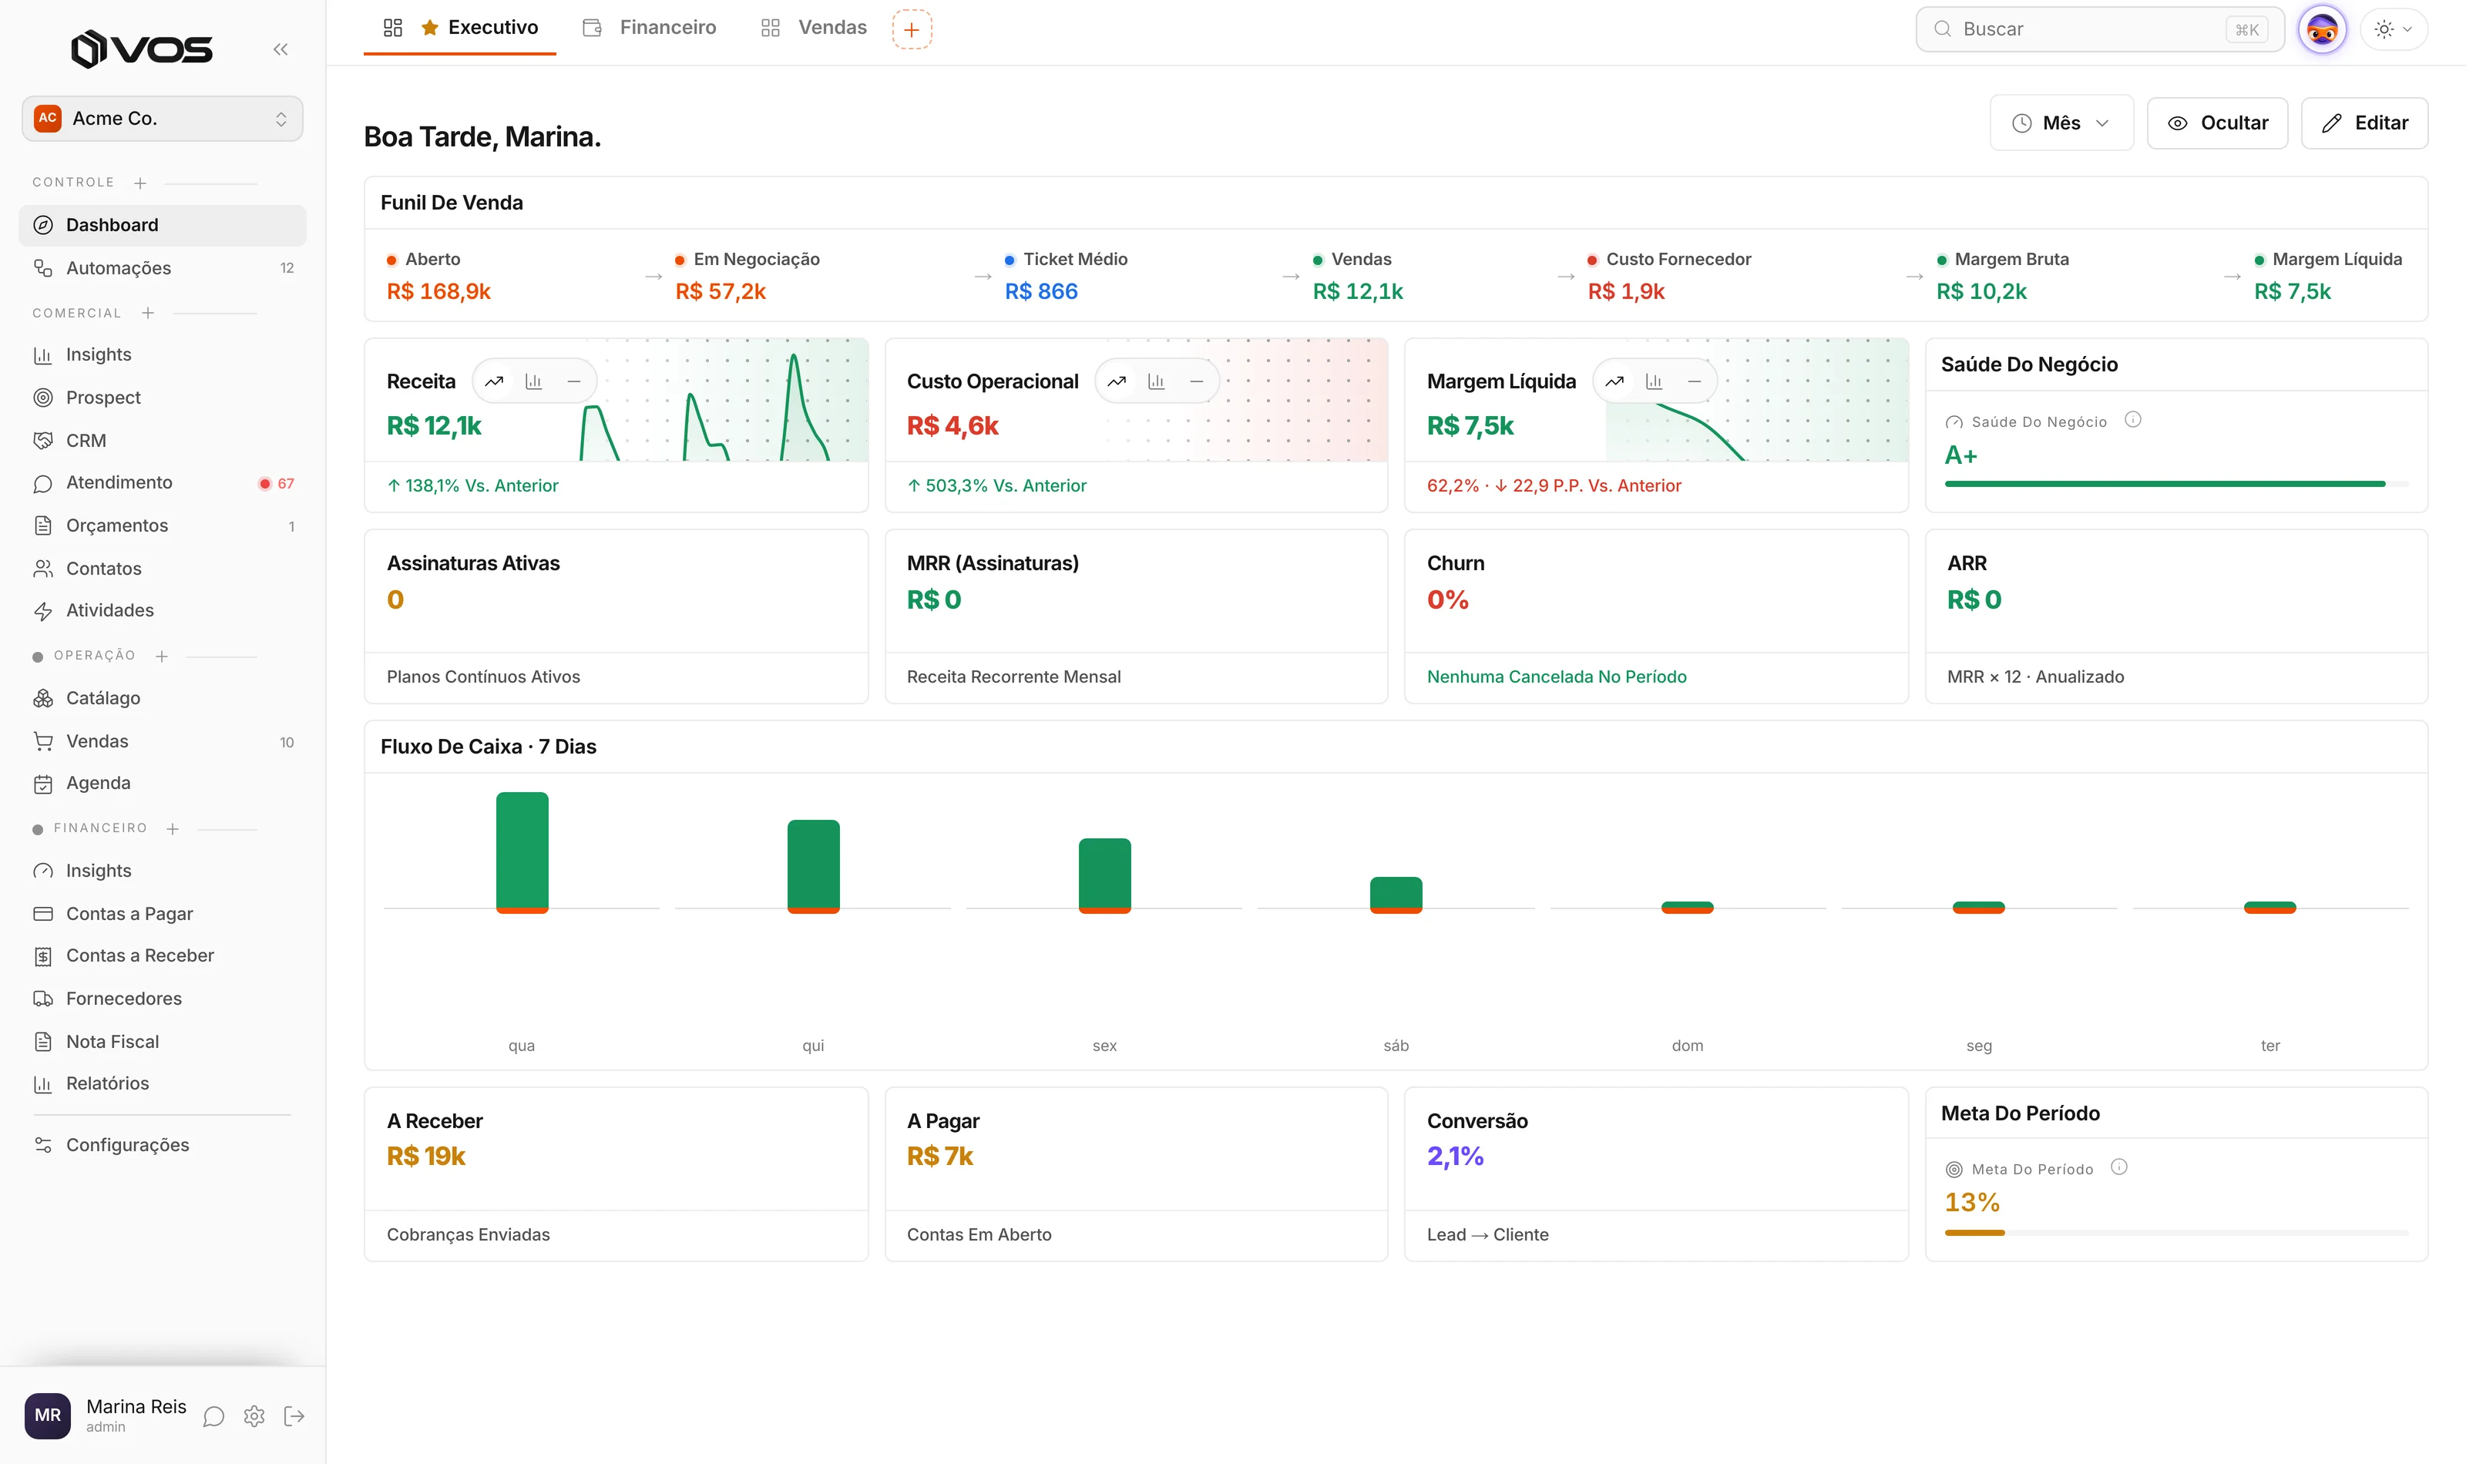Open Orçamentos document item
The width and height of the screenshot is (2466, 1464).
click(162, 525)
